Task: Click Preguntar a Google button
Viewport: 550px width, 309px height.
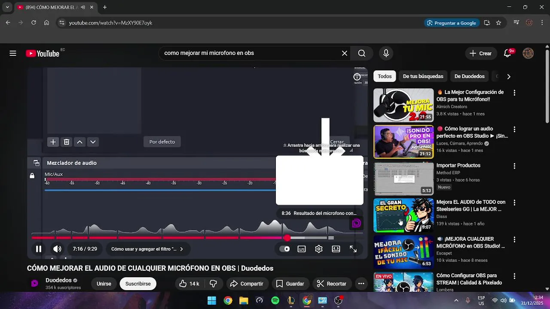Action: (451, 23)
